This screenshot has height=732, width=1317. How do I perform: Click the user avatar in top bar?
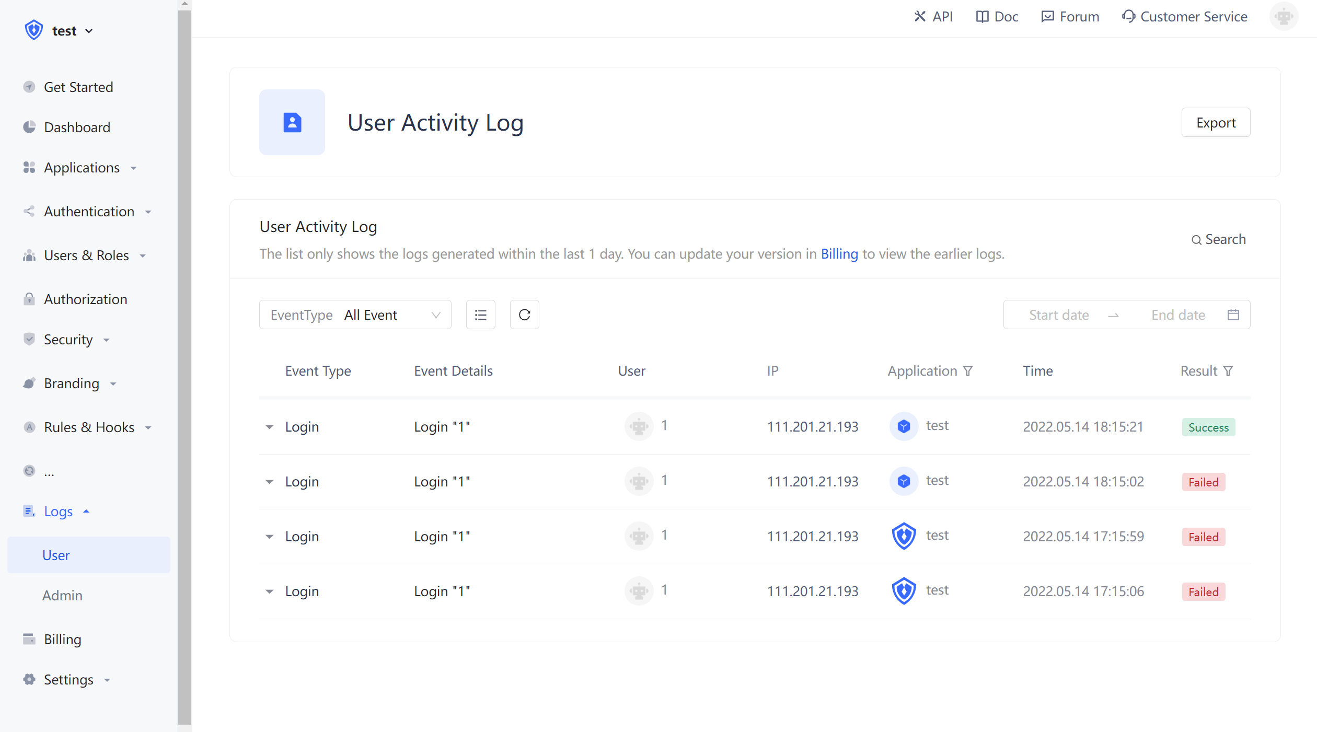point(1284,17)
